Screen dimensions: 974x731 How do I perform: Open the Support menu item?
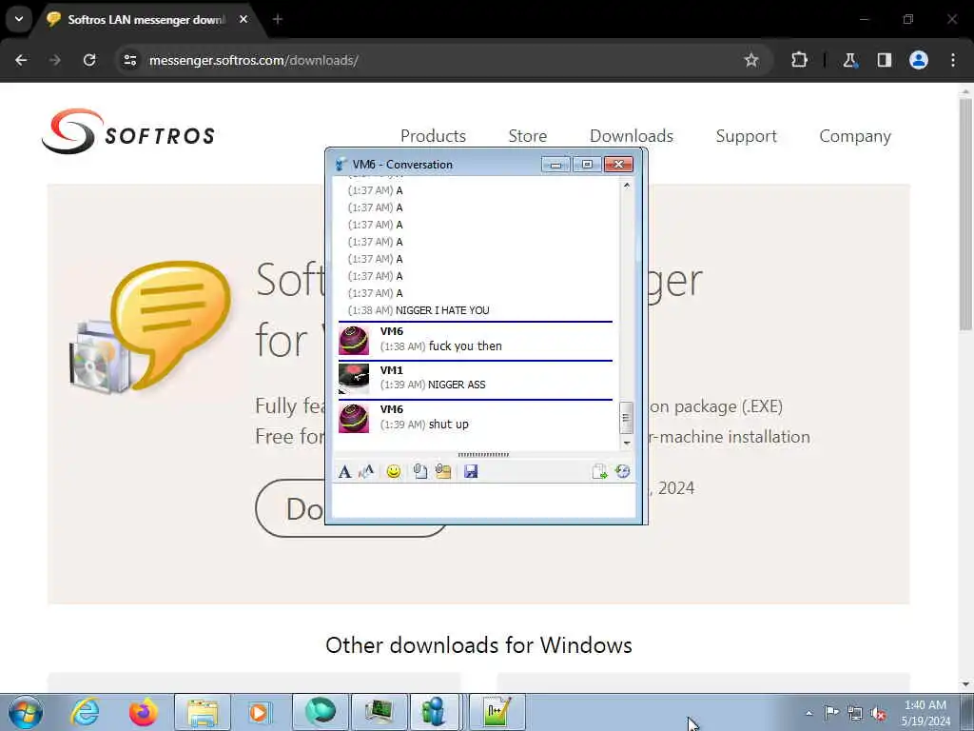746,136
